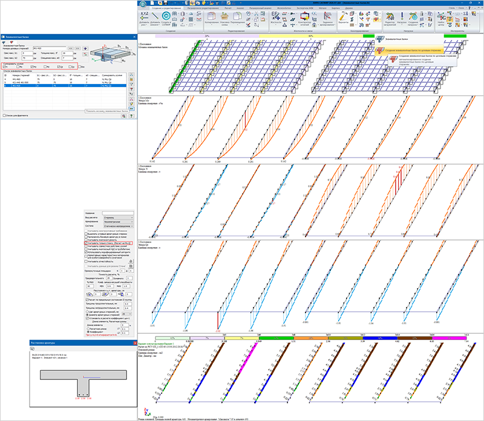Image resolution: width=484 pixels, height=421 pixels.
Task: Click the 'Варианты' hammer icon
Action: tap(343, 17)
